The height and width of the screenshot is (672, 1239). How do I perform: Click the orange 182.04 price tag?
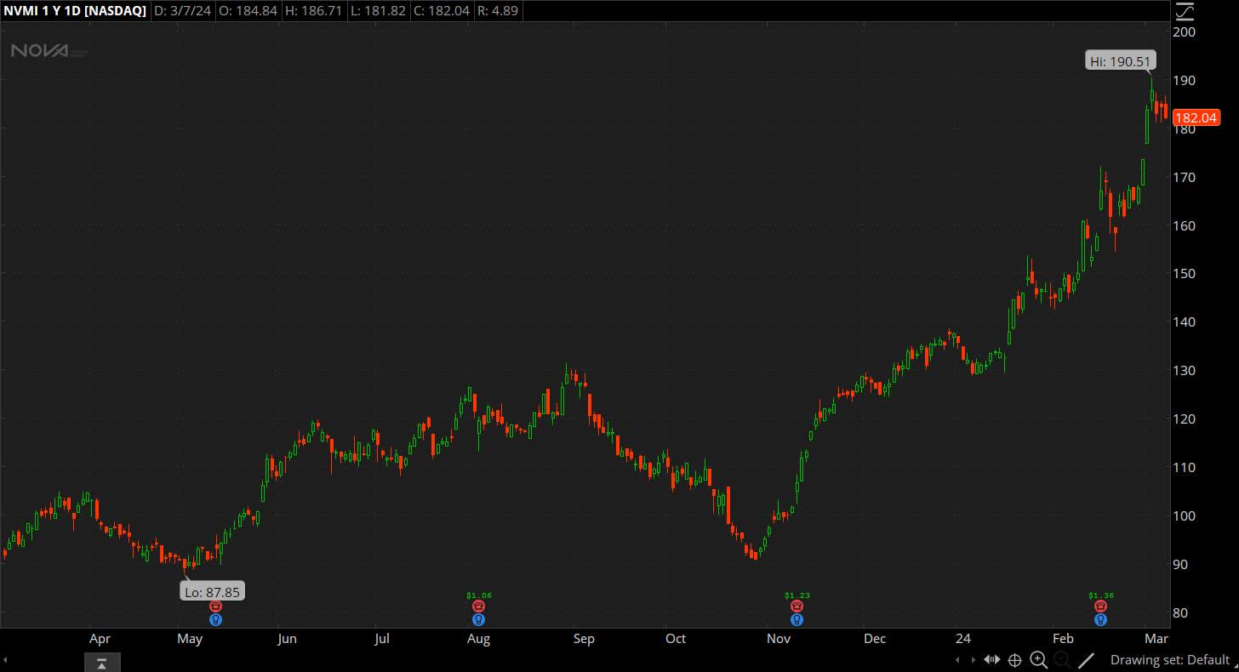point(1196,117)
